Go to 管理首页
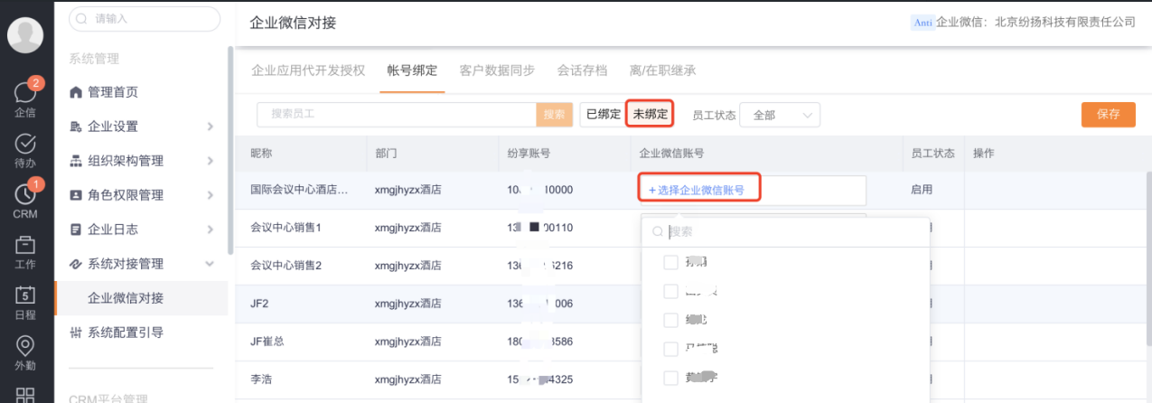1152x403 pixels. [112, 92]
